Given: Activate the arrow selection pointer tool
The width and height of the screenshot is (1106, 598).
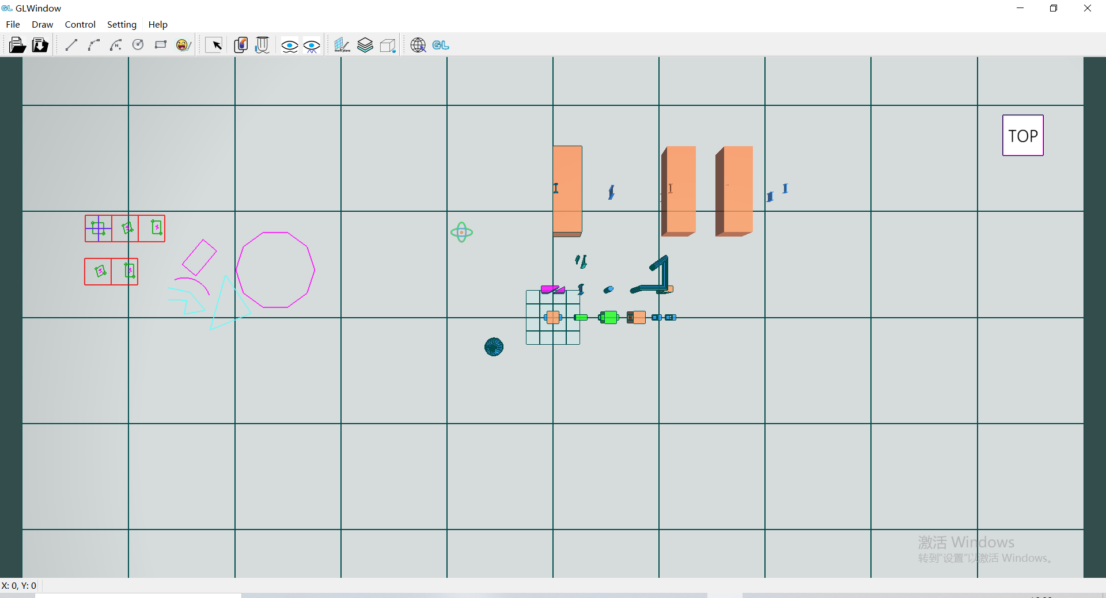Looking at the screenshot, I should [214, 45].
